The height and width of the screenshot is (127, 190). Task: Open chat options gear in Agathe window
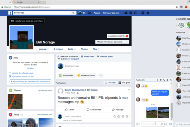tap(167, 80)
